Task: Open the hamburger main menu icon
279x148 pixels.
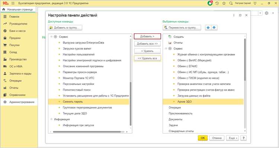Action: tap(13, 3)
